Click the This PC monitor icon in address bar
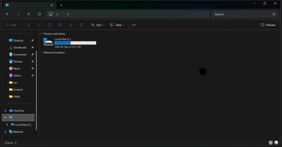 51,14
